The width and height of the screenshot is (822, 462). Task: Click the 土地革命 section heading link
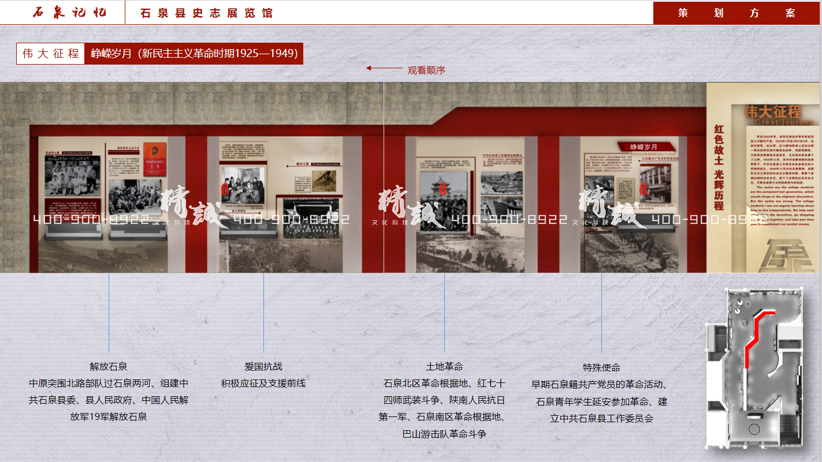click(x=445, y=366)
